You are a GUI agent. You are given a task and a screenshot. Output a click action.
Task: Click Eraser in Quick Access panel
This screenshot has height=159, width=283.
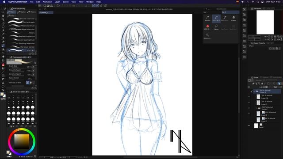(233, 19)
